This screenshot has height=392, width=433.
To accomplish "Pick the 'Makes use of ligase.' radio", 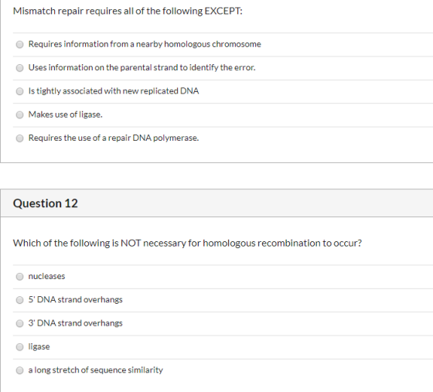I will 19,115.
